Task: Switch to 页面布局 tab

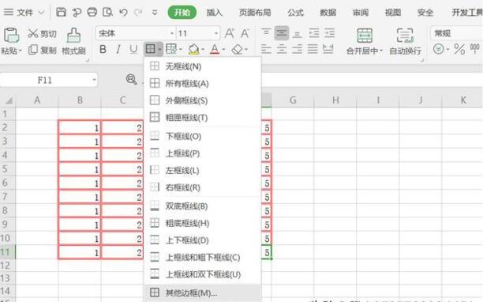Action: point(255,13)
